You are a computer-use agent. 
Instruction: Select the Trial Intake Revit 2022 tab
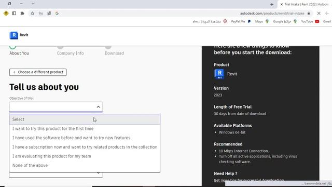tap(305, 4)
